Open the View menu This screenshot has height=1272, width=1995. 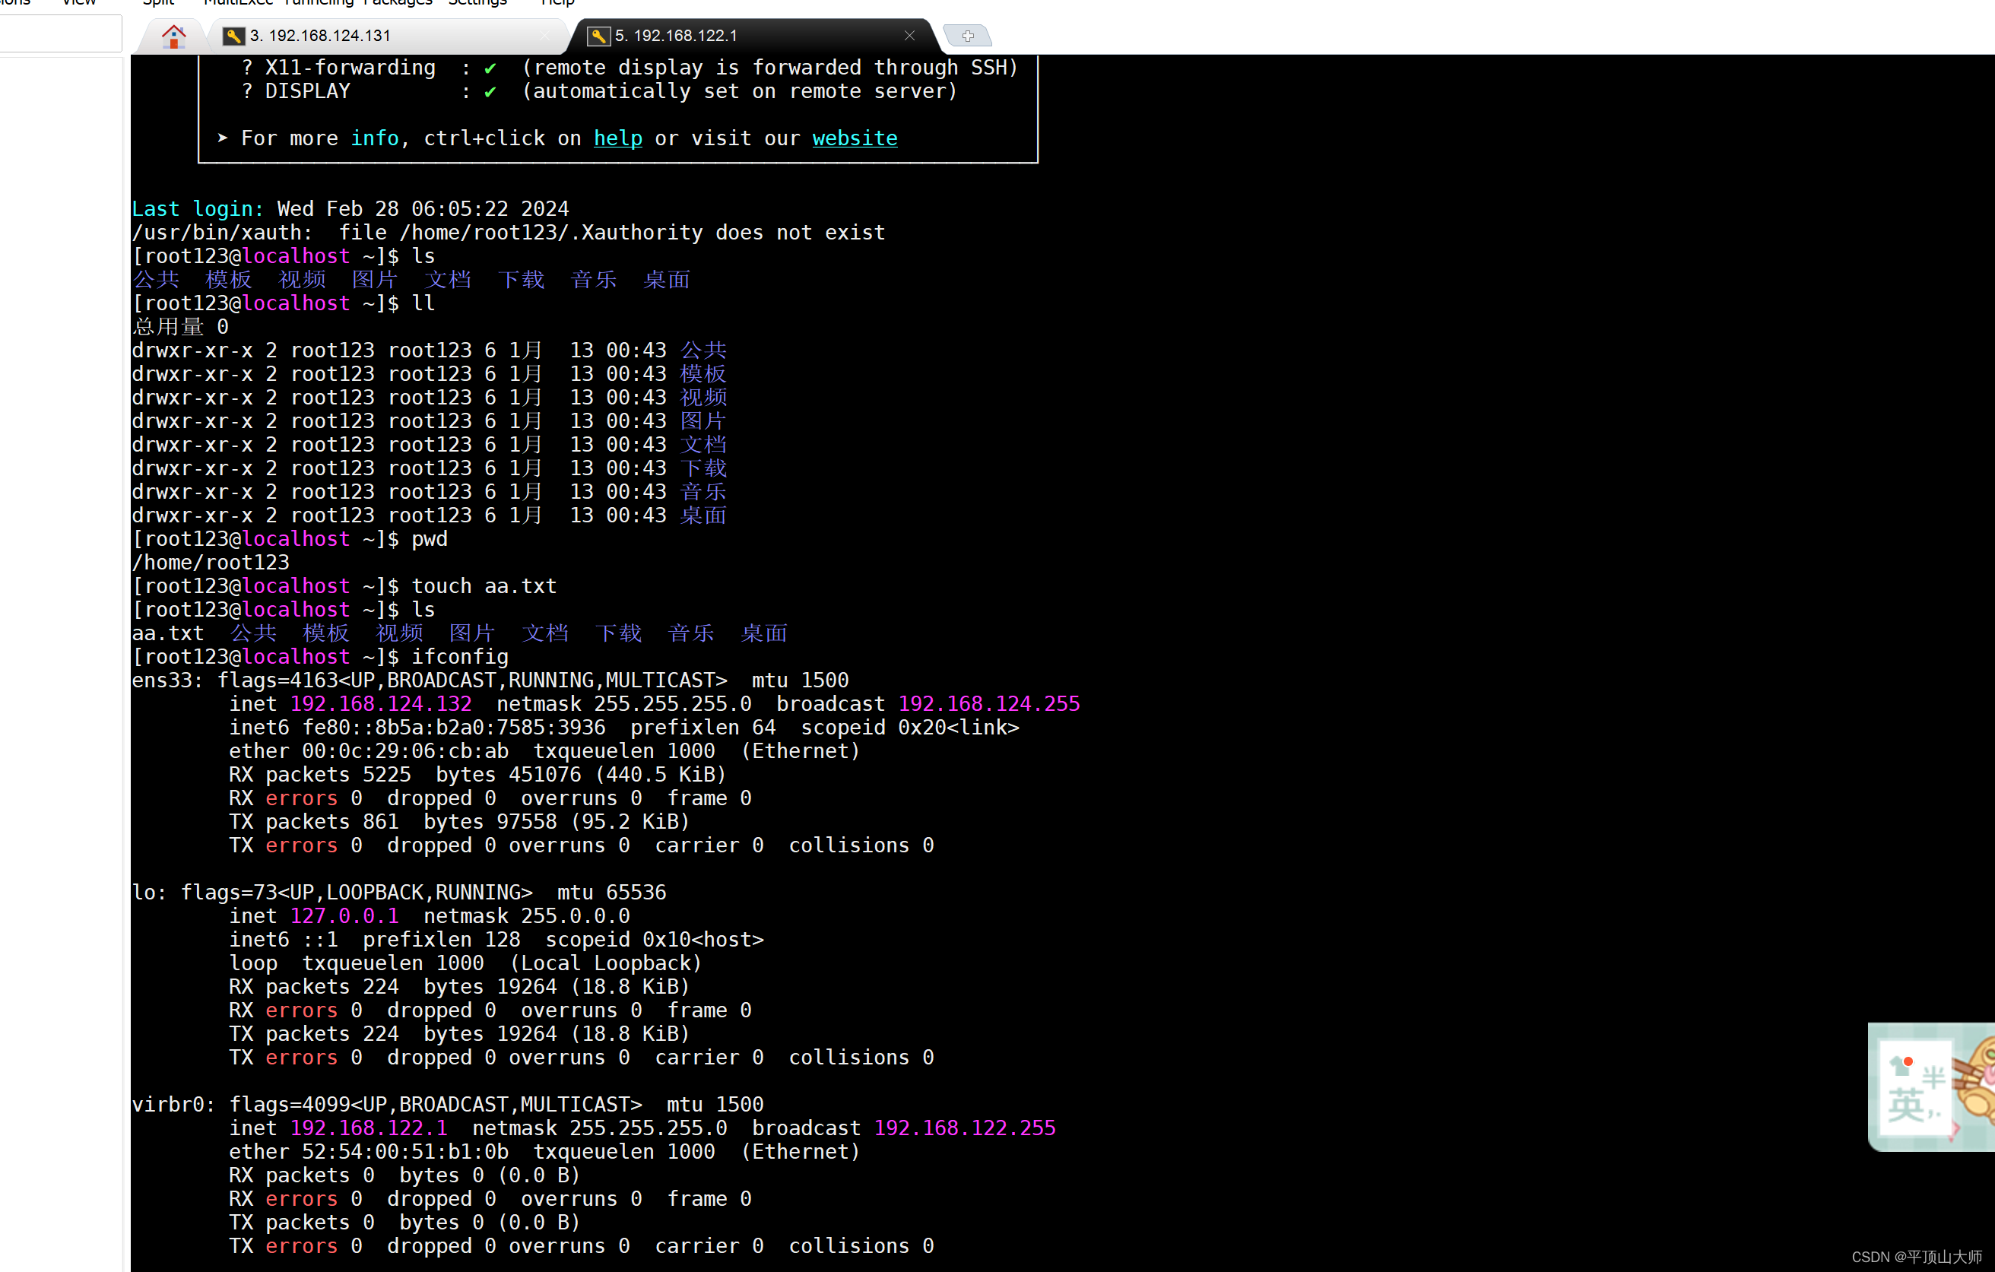tap(79, 3)
